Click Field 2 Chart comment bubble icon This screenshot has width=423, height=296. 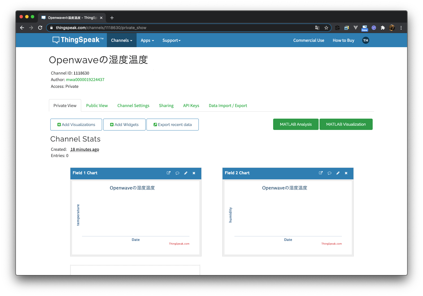[x=329, y=173]
